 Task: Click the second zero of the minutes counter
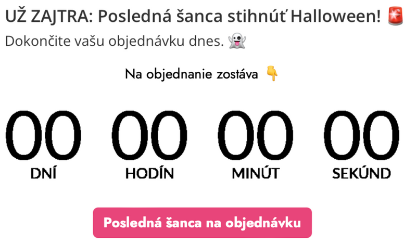click(275, 135)
